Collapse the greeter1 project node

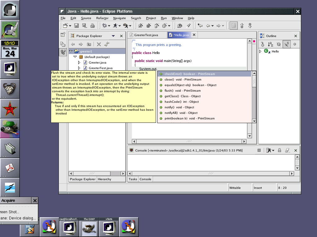(x=71, y=52)
